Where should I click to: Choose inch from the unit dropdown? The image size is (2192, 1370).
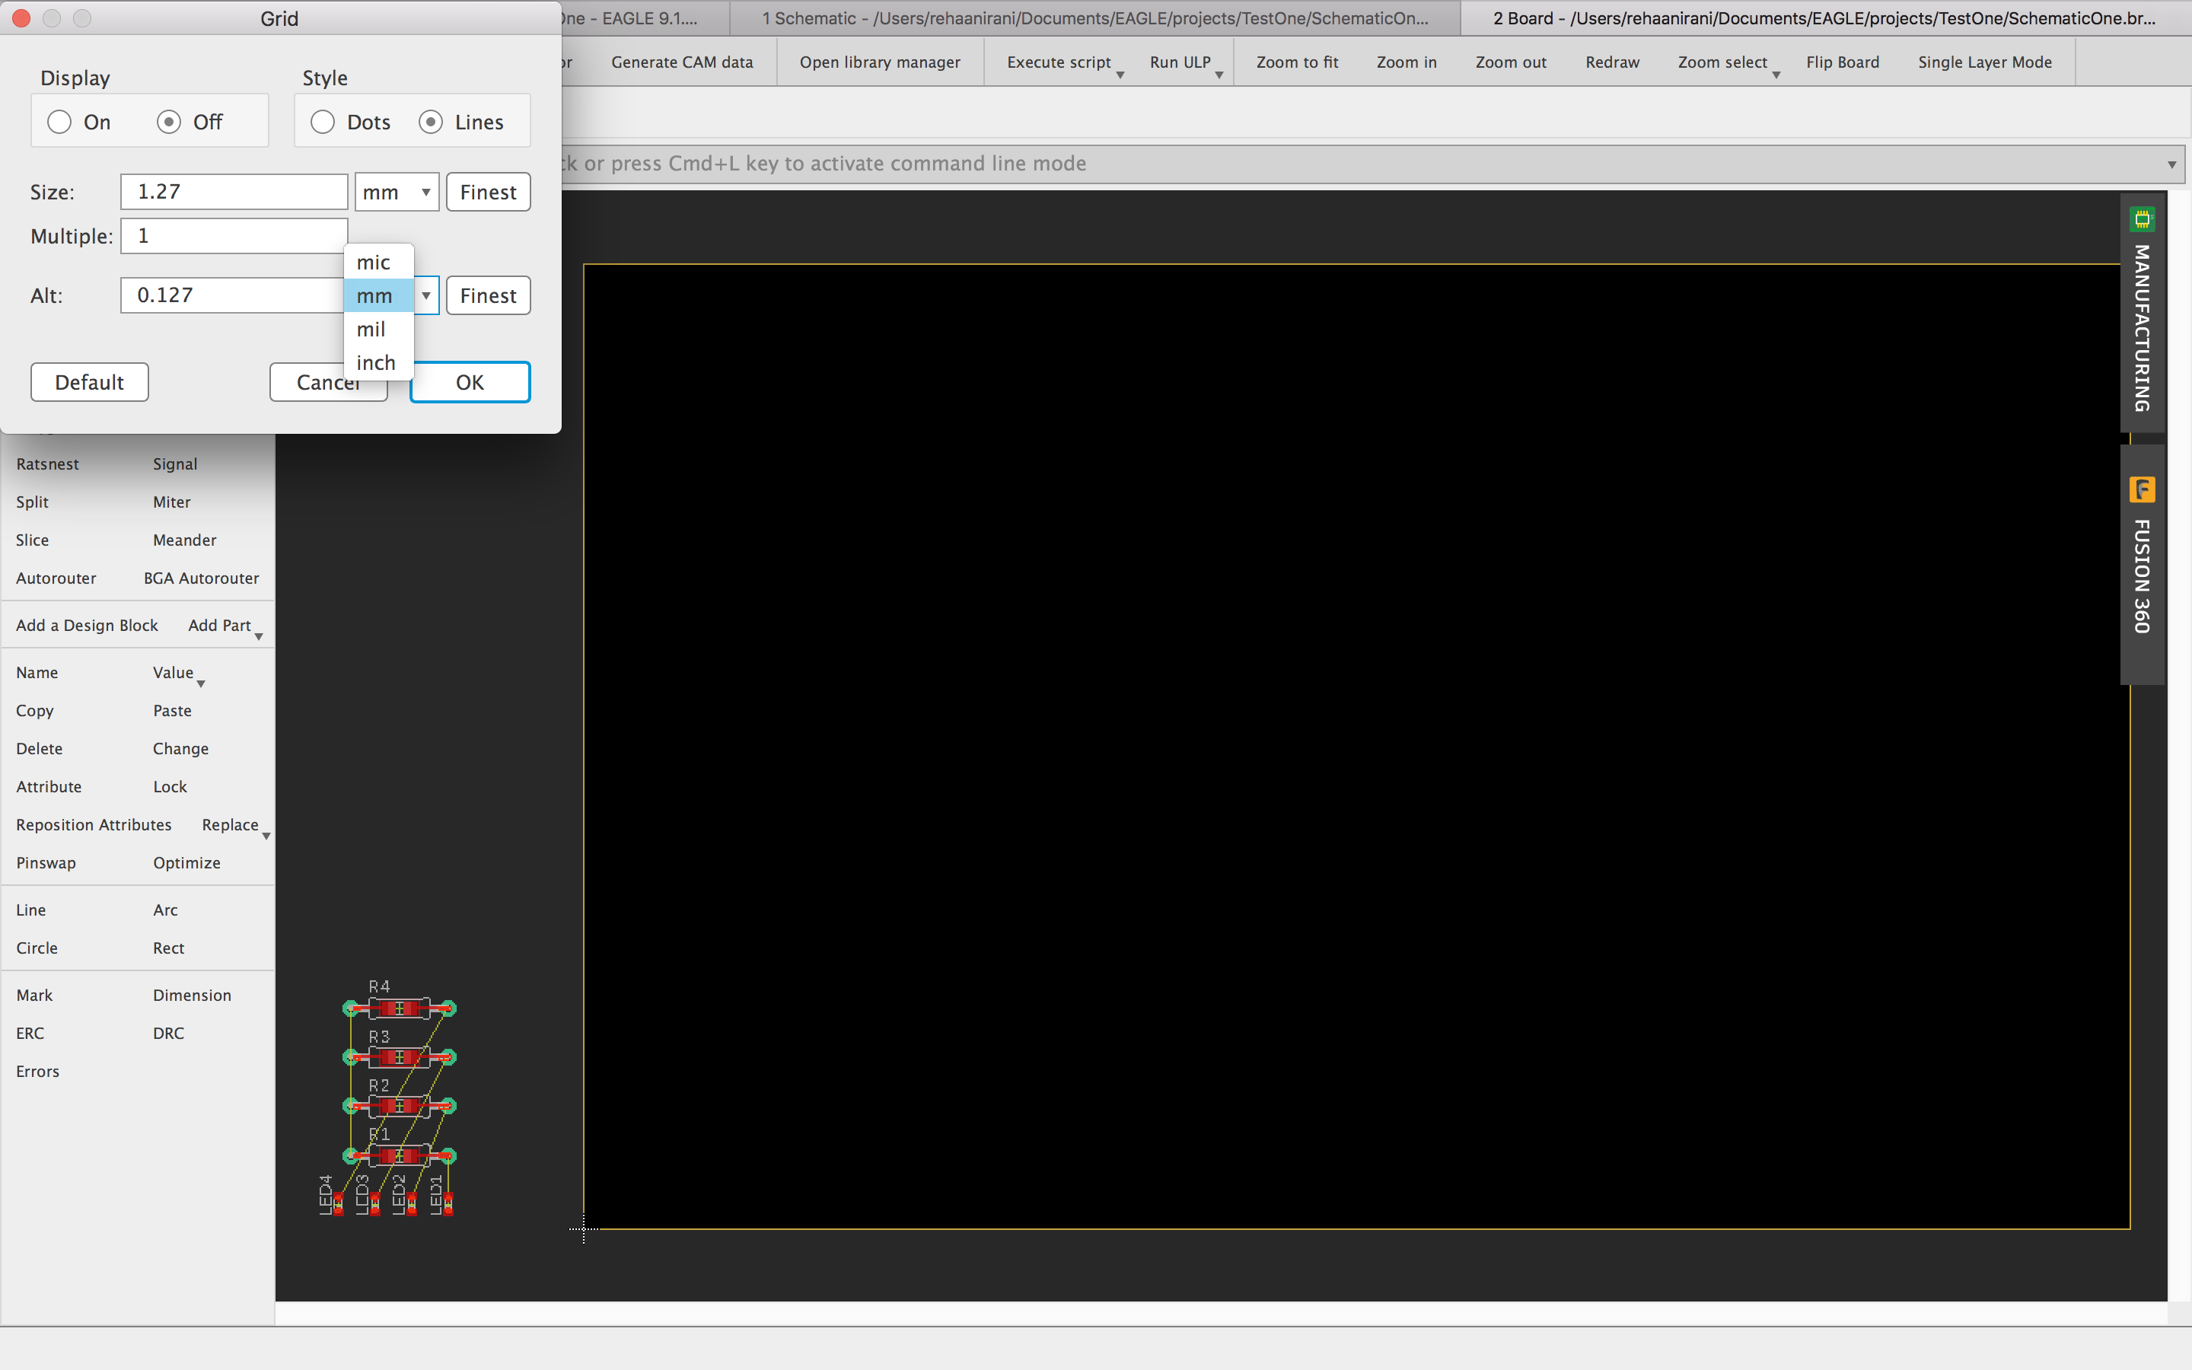click(x=377, y=362)
